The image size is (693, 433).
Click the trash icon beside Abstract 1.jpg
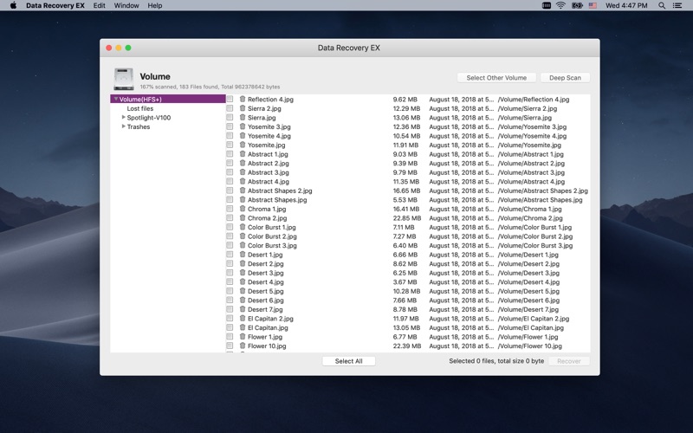click(x=243, y=154)
